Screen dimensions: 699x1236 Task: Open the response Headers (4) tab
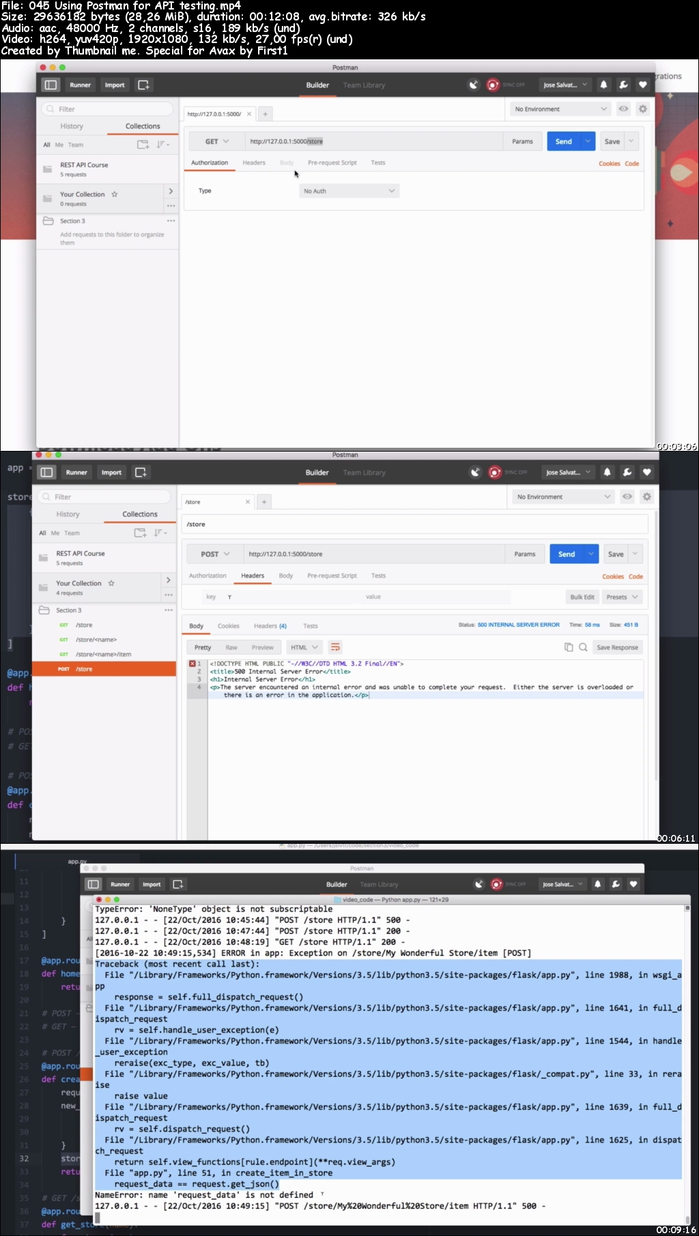270,626
